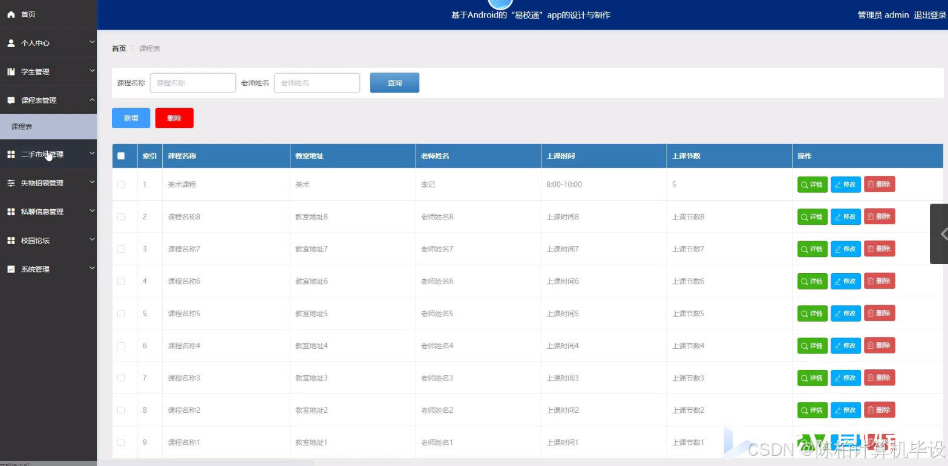
Task: Expand the 失物招领管理 menu chevron
Action: [92, 181]
